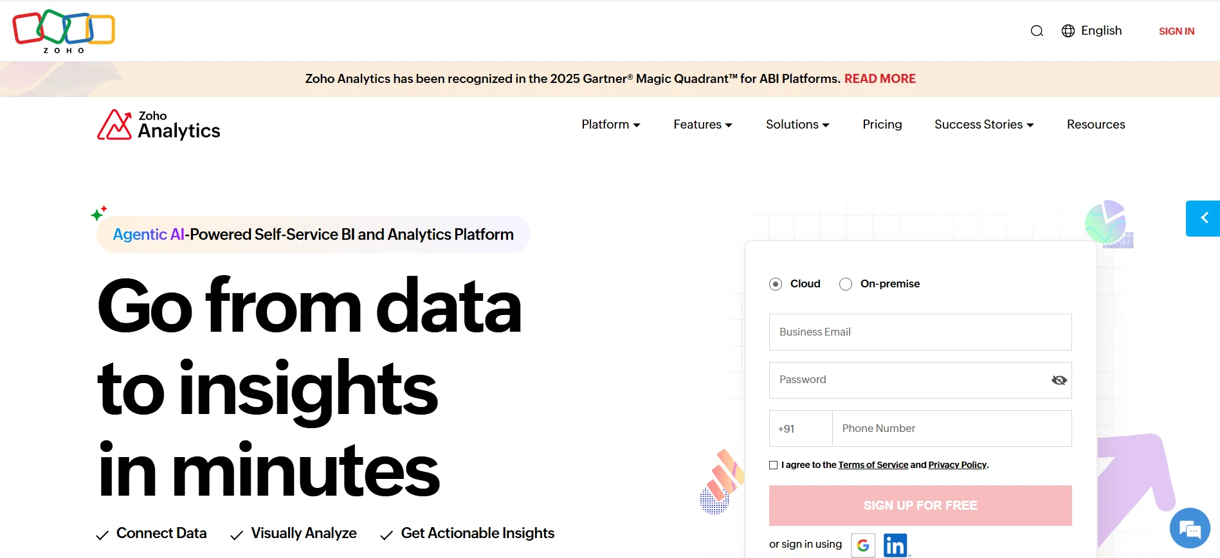Click the SIGN UP FOR FREE button
The image size is (1220, 558).
coord(920,505)
